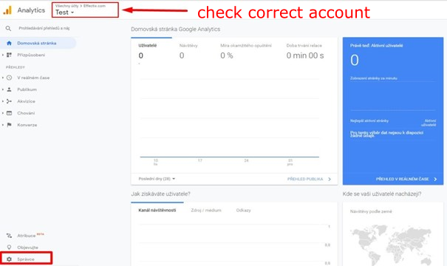Viewport: 447px width, 266px height.
Task: Open the Test account selector dropdown
Action: pyautogui.click(x=65, y=13)
